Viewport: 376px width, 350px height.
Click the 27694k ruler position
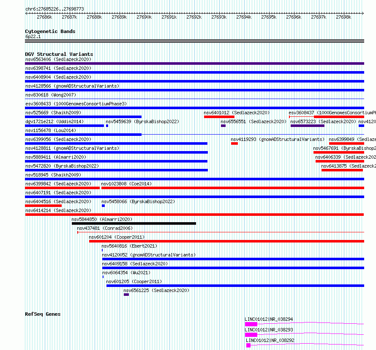point(244,17)
